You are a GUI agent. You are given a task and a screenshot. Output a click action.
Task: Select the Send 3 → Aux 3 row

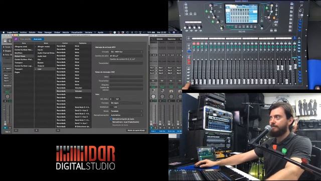point(74,111)
